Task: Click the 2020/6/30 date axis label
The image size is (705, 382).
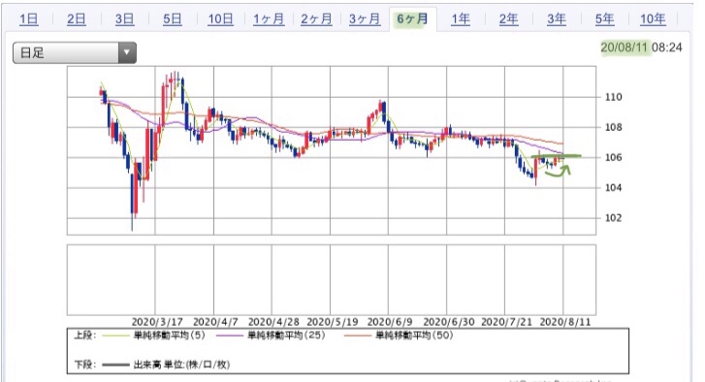Action: (x=449, y=322)
